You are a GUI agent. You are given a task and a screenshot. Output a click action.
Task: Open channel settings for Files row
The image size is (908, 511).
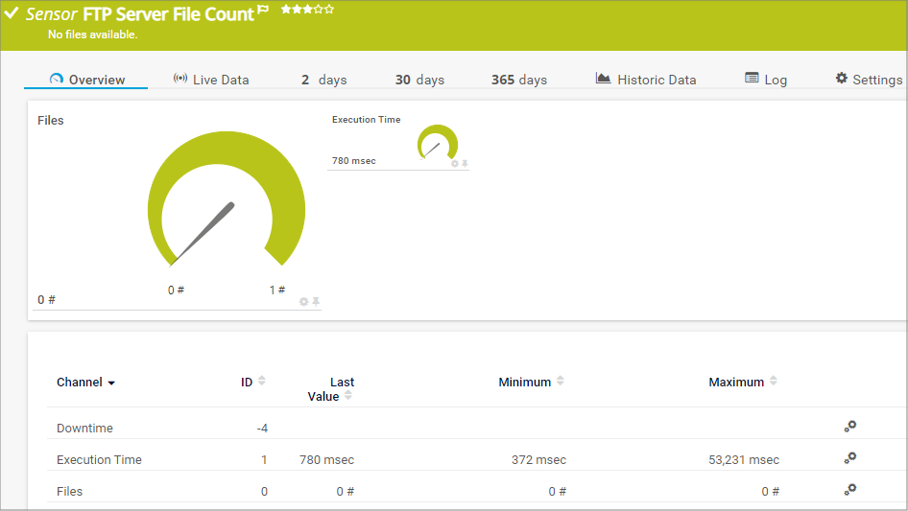tap(849, 490)
